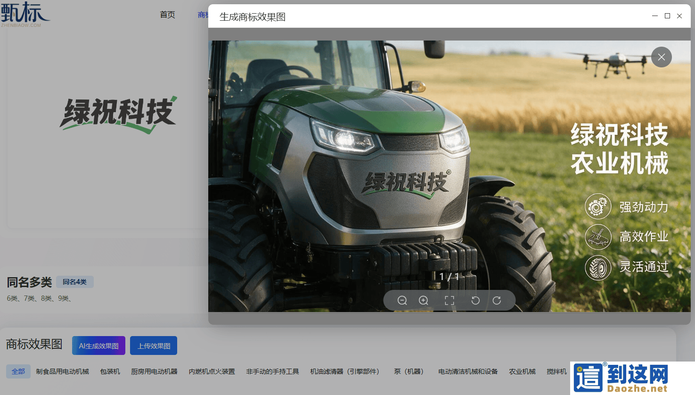The width and height of the screenshot is (695, 395).
Task: Click the 同名4类 badge
Action: click(75, 282)
